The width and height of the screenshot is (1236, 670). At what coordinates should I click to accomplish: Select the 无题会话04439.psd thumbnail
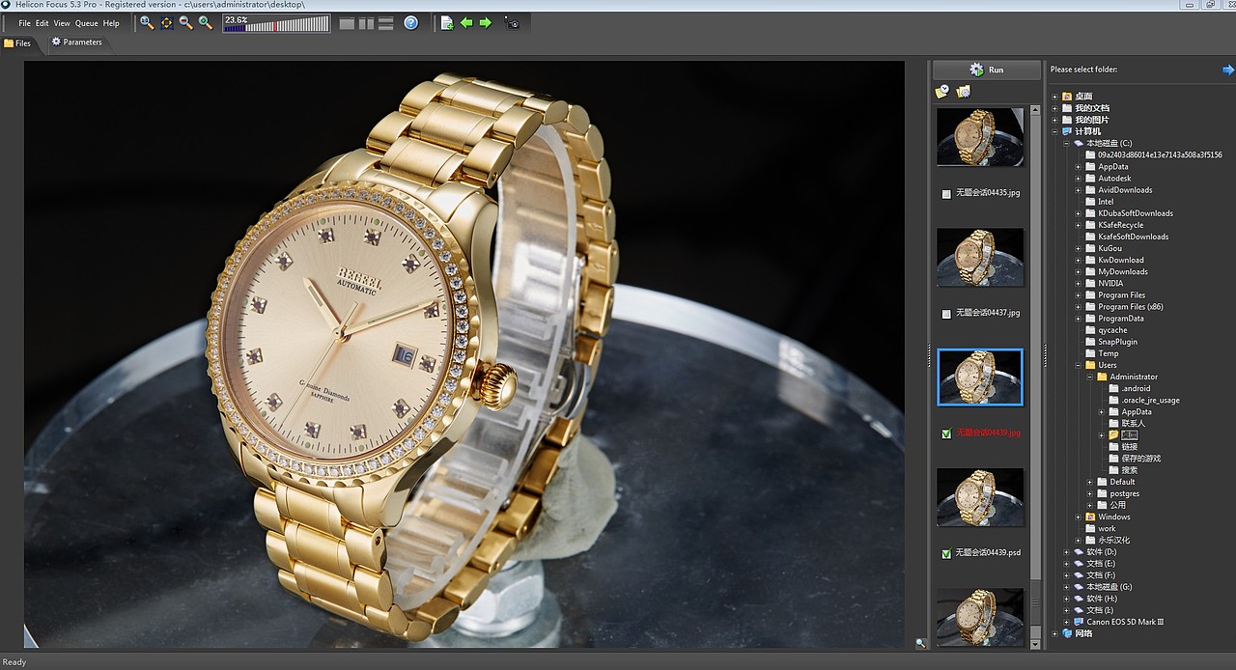980,497
